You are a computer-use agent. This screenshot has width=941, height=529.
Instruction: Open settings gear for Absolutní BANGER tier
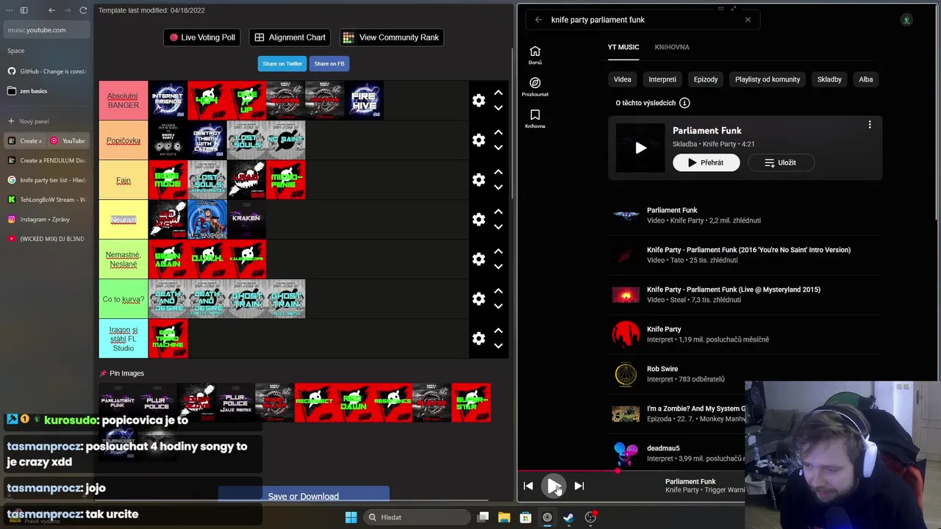pos(479,101)
